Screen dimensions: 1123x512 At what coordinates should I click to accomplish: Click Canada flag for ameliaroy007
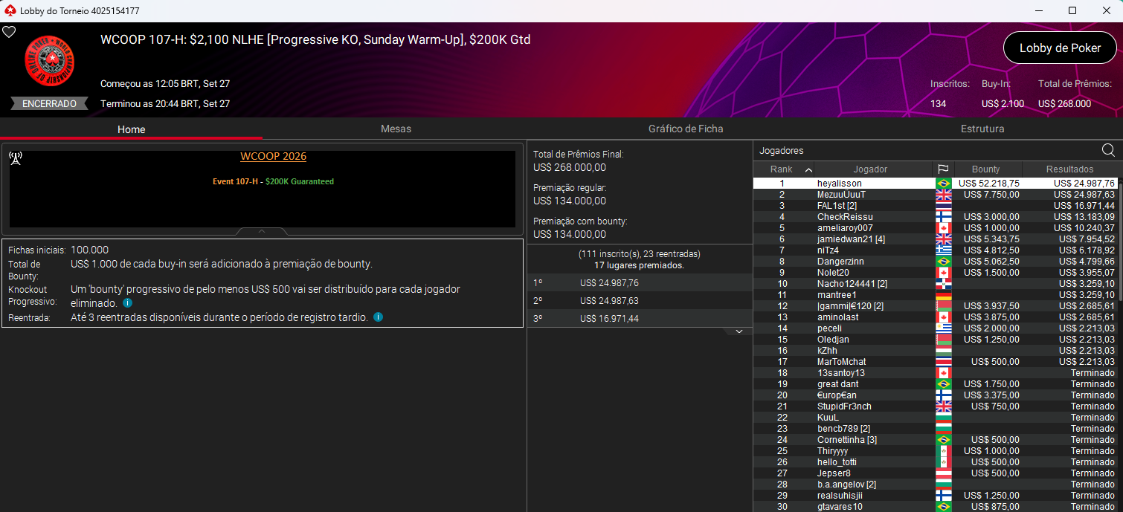943,227
